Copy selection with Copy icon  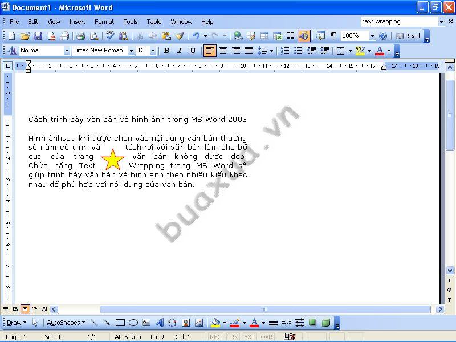(x=153, y=36)
